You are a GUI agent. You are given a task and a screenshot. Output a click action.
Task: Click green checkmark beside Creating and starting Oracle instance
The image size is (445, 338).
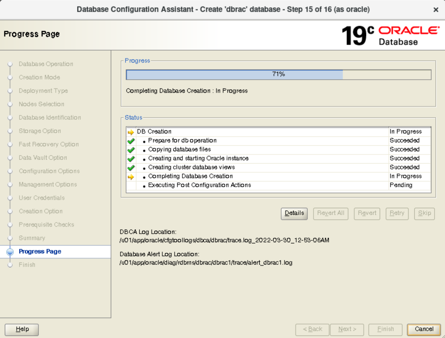click(x=131, y=159)
